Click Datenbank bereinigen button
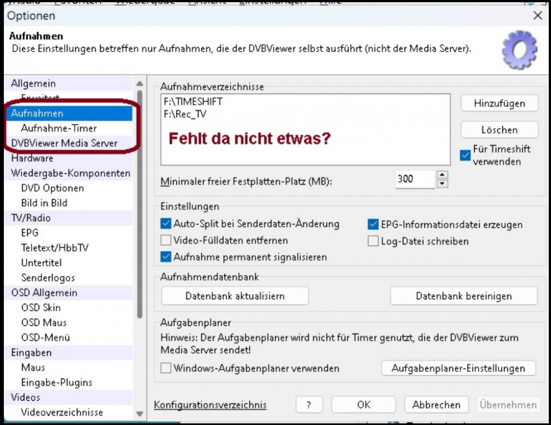Viewport: 551px width, 425px height. tap(463, 296)
